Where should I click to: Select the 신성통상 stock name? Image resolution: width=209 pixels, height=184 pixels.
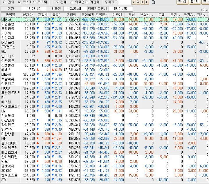8,116
